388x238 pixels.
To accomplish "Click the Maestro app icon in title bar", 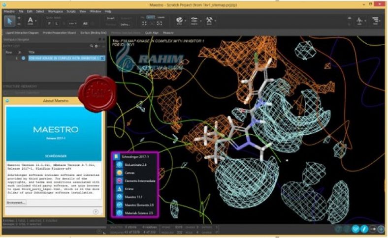I will pyautogui.click(x=5, y=5).
